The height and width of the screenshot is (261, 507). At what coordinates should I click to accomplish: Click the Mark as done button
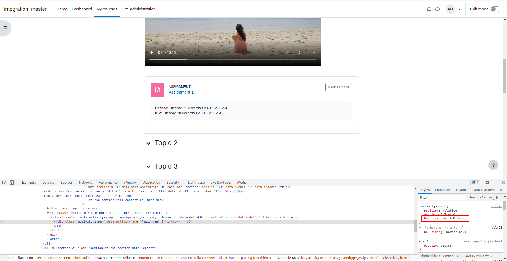(338, 87)
